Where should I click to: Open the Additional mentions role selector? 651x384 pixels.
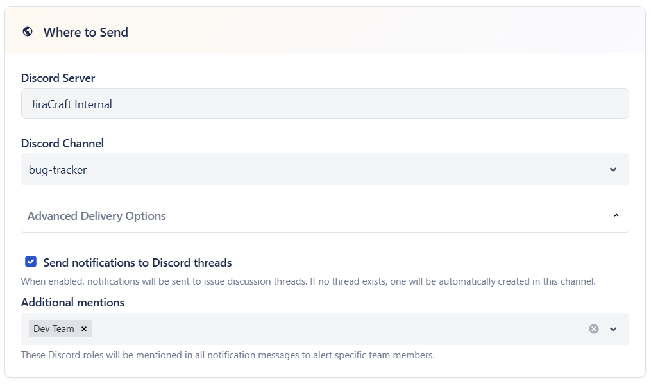coord(321,329)
